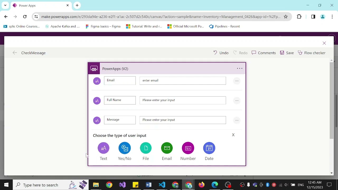Open options menu for Email input row
Viewport: 338px width, 190px height.
(237, 81)
